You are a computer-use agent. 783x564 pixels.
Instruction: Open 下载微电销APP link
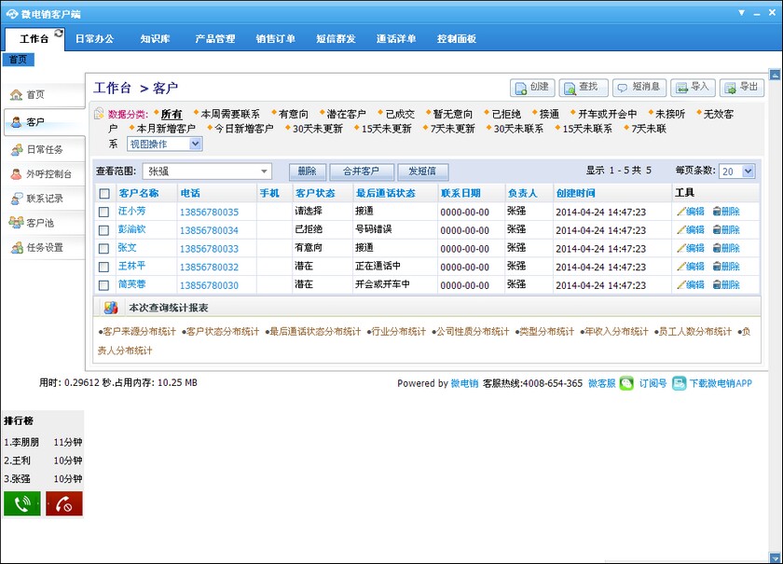click(721, 383)
